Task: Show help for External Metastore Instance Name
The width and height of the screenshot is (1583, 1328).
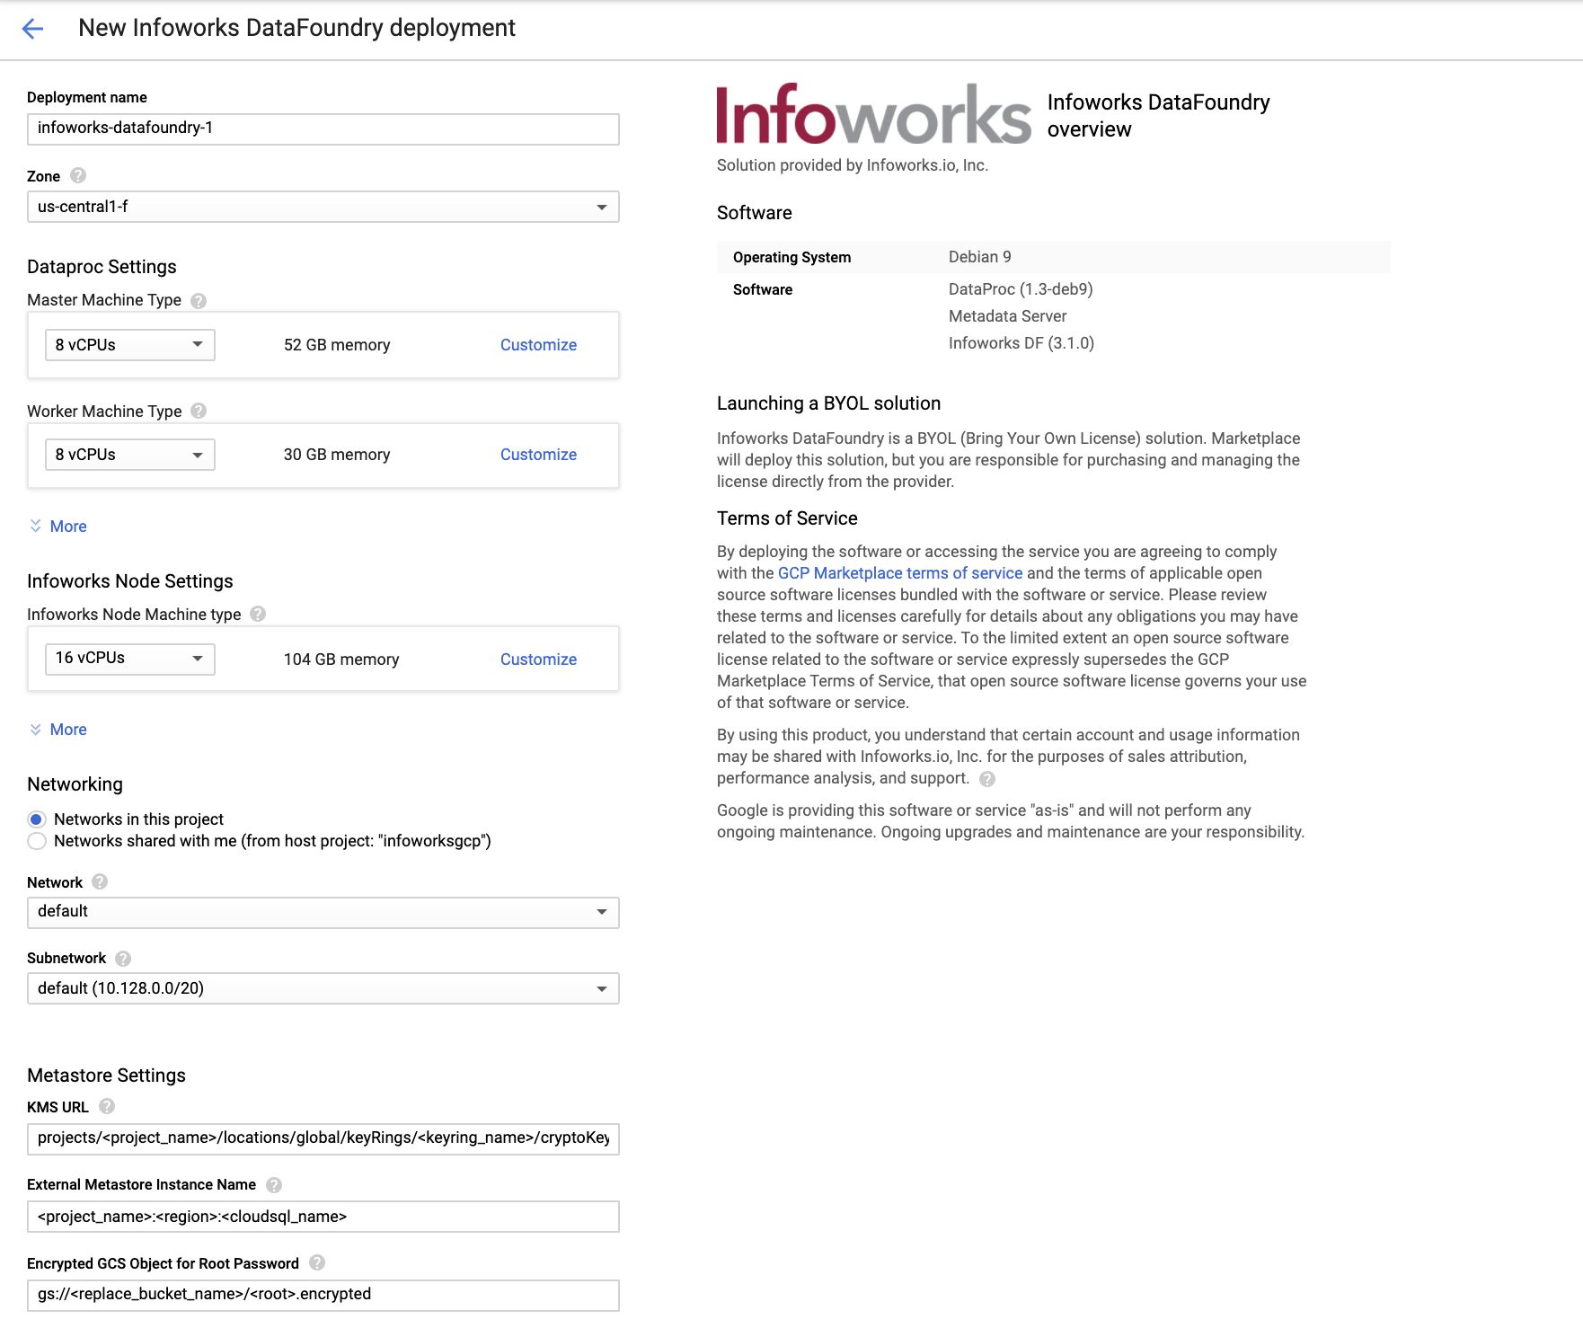Action: pos(274,1185)
